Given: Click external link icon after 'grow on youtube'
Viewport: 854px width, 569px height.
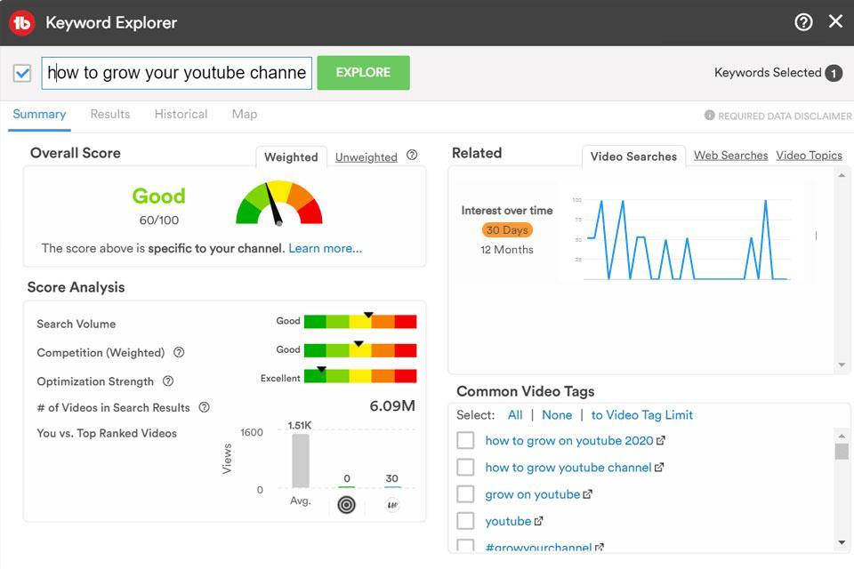Looking at the screenshot, I should point(588,494).
